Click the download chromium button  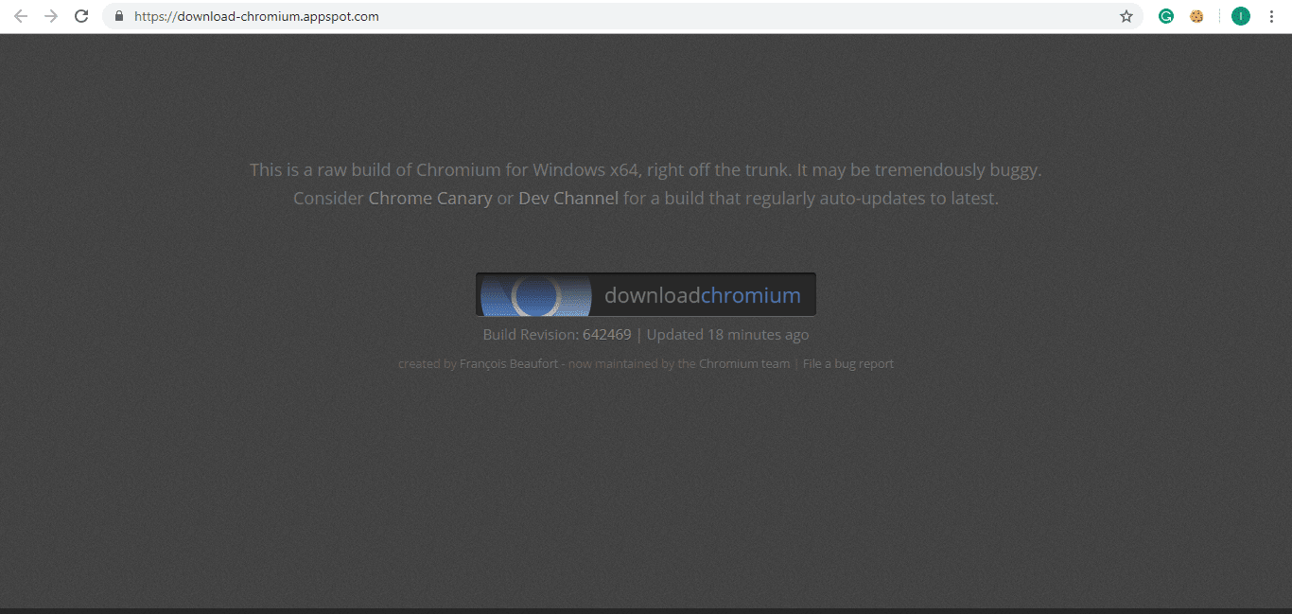(646, 294)
